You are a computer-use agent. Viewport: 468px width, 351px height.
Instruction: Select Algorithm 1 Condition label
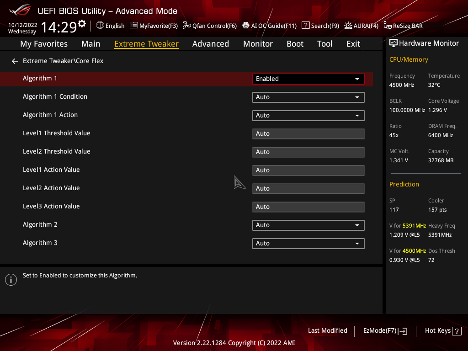pyautogui.click(x=55, y=97)
